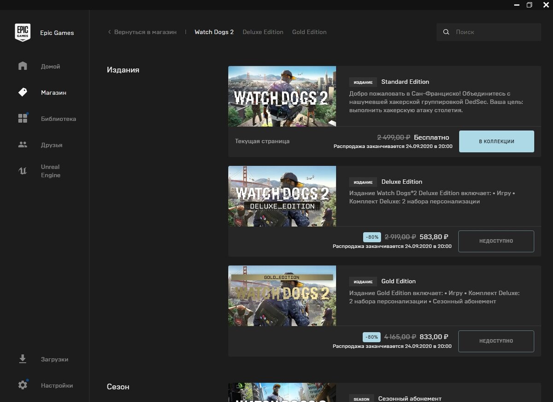This screenshot has width=553, height=402.
Task: Focus the Поиск search field
Action: (x=489, y=32)
